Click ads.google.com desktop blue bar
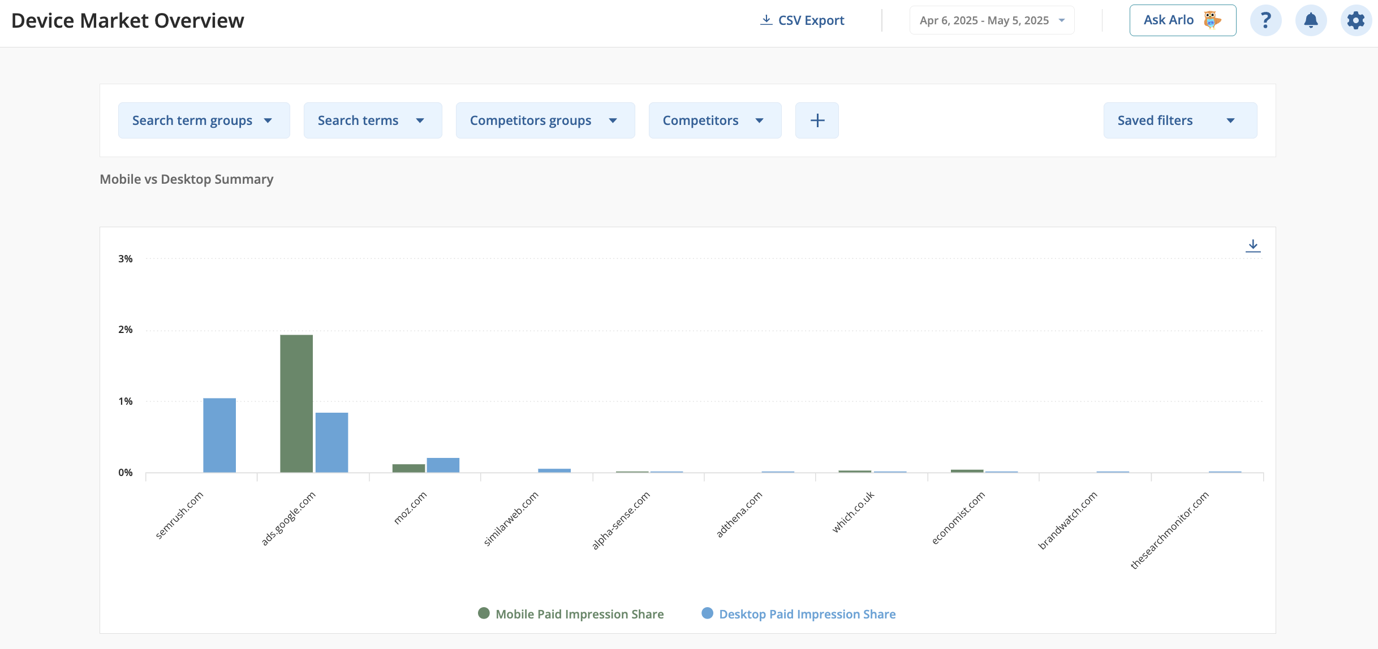1378x649 pixels. [x=331, y=443]
